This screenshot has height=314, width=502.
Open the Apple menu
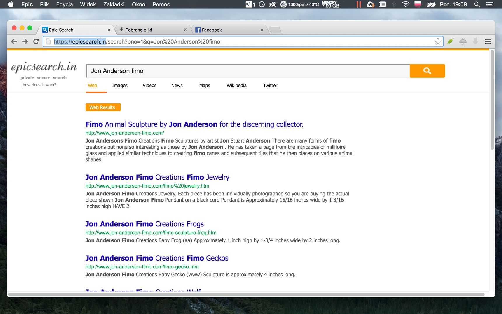pyautogui.click(x=11, y=4)
